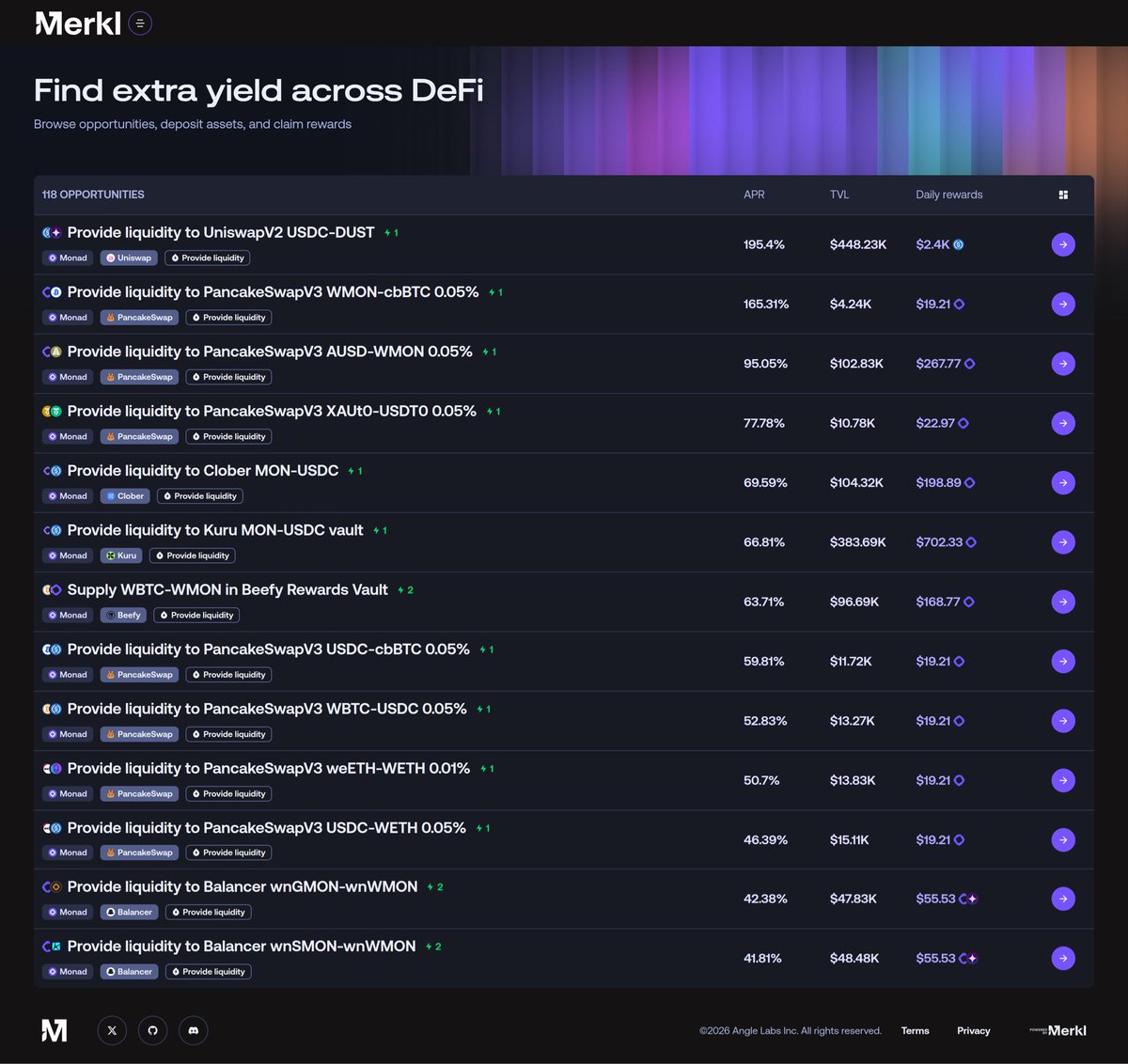Open the hamburger menu beside Merkl logo

pos(140,23)
